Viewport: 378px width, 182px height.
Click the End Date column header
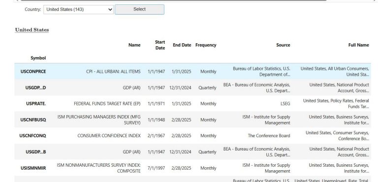point(182,45)
